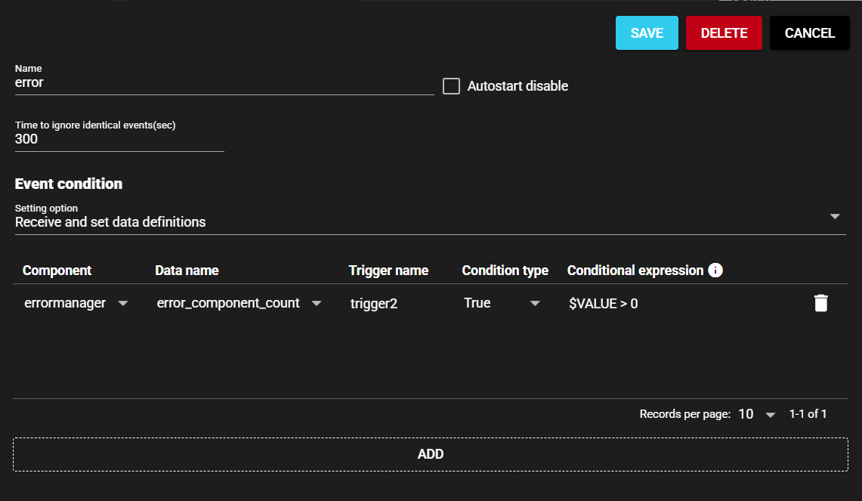Click the Name input field

coord(224,83)
